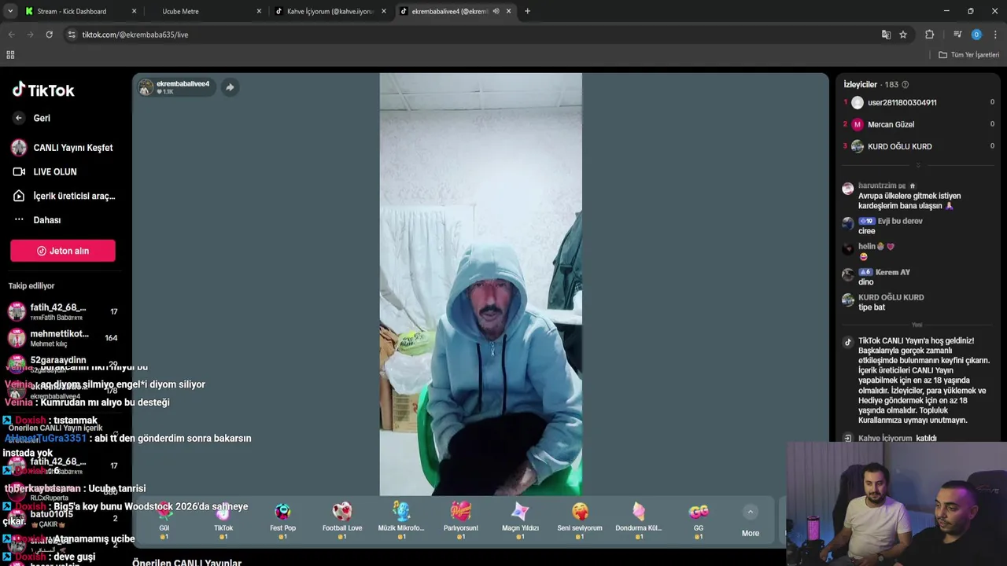
Task: Expand Dahası menu
Action: 37,220
